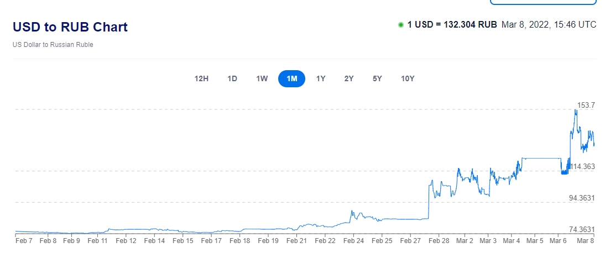Click the 94.3631 axis label
The height and width of the screenshot is (258, 610).
582,198
